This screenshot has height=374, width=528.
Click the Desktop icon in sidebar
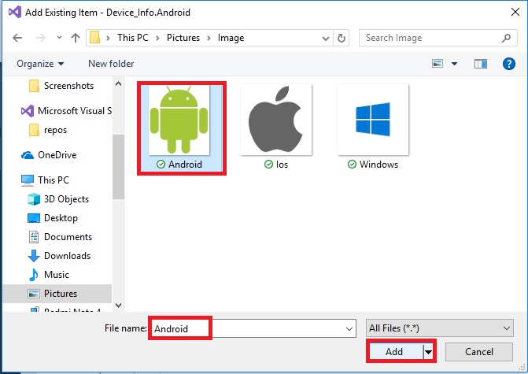pyautogui.click(x=34, y=218)
